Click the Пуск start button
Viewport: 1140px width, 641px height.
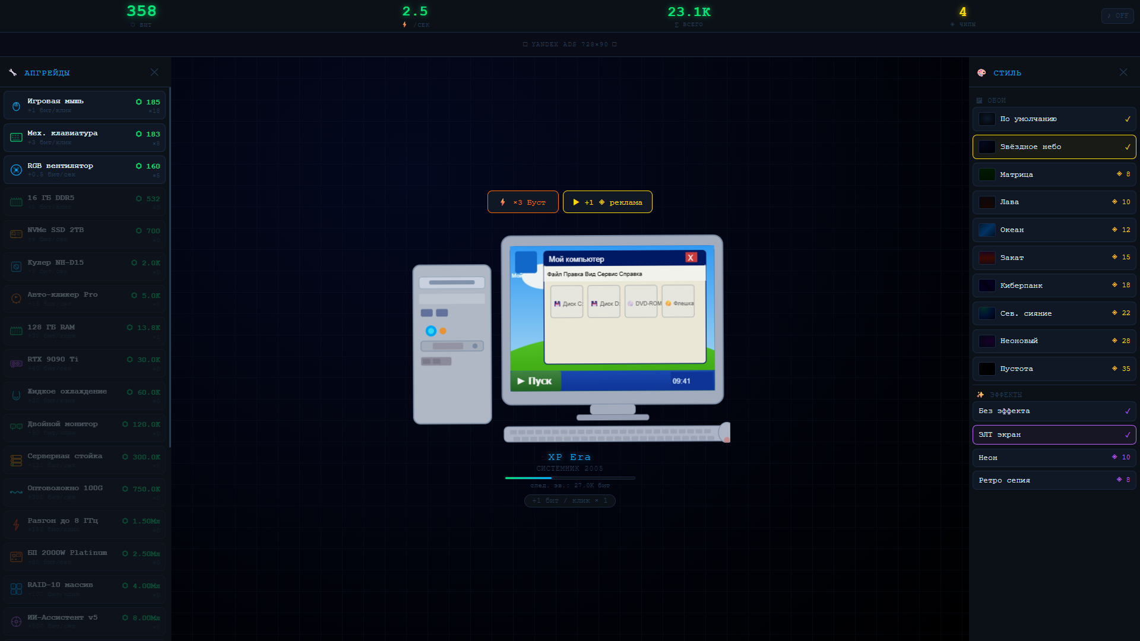pyautogui.click(x=535, y=381)
